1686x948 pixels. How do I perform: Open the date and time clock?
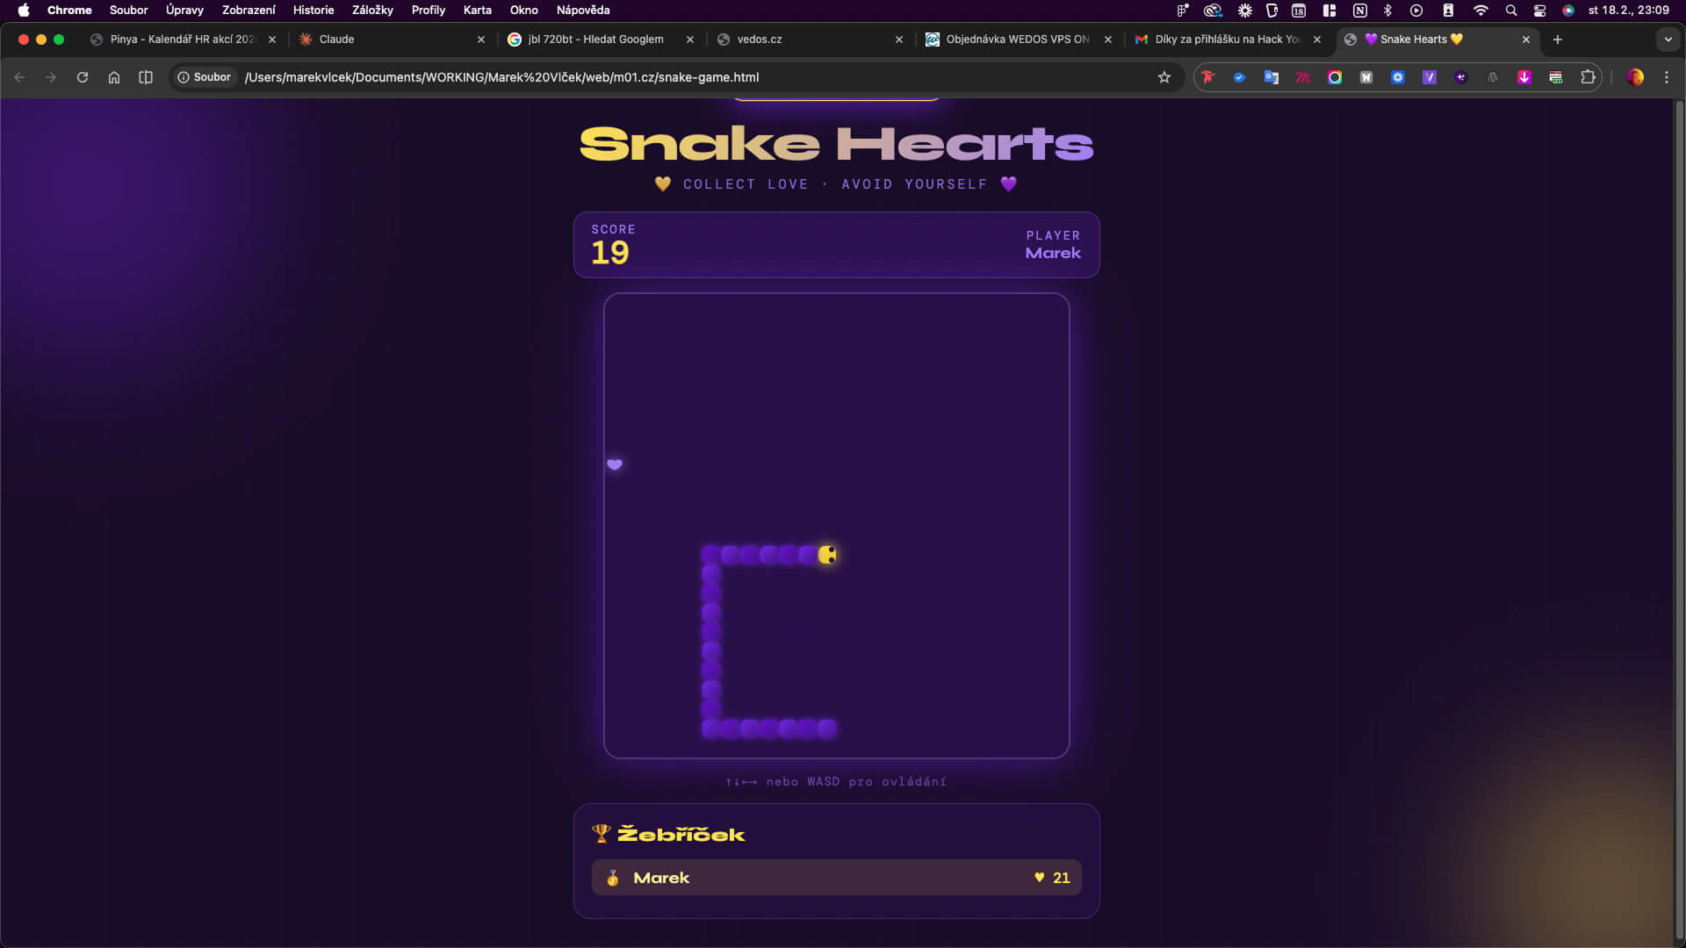click(1628, 11)
